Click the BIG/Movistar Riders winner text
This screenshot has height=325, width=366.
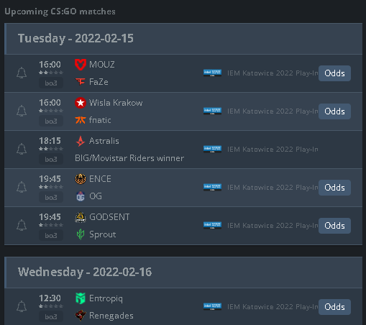tap(129, 158)
